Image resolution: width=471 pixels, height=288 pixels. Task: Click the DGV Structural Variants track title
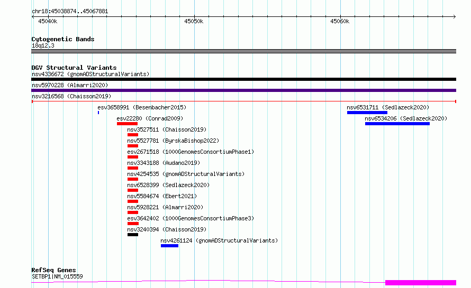[74, 68]
